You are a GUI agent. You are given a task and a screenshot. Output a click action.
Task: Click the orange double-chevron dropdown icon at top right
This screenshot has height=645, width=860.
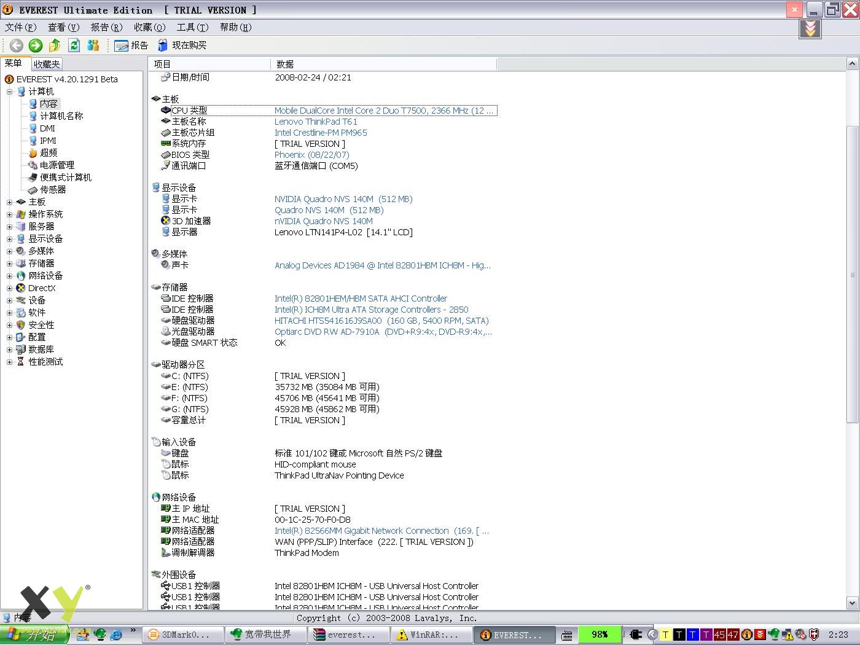(810, 28)
